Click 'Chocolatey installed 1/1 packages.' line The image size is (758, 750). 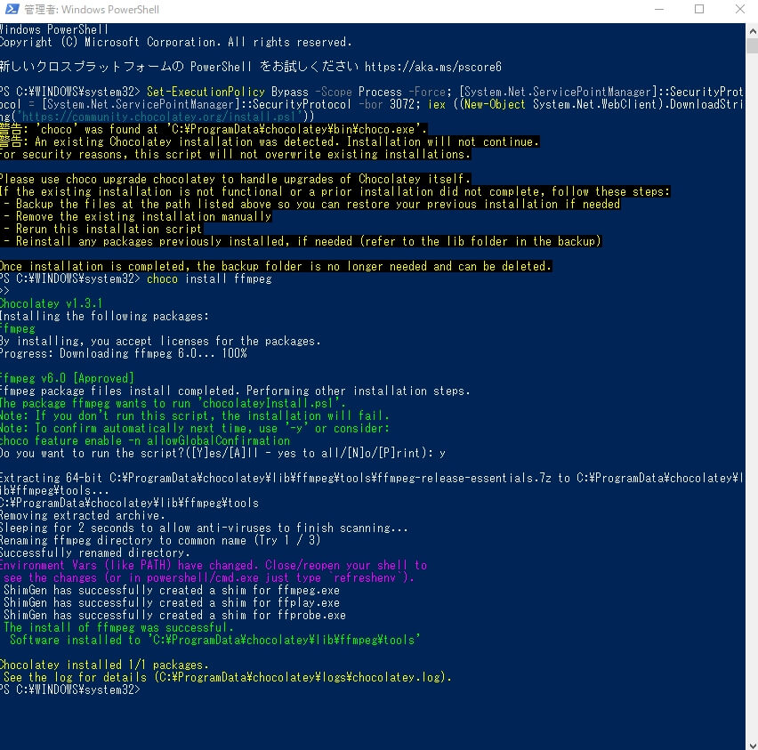pos(104,665)
